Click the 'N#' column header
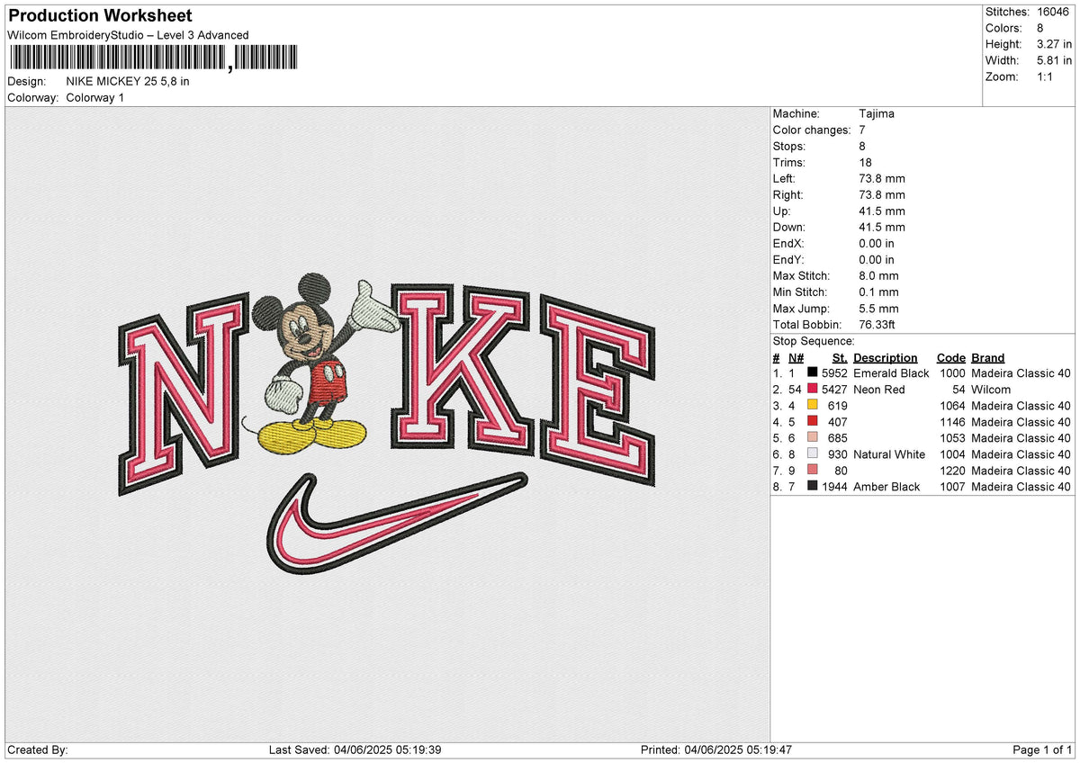 coord(796,357)
